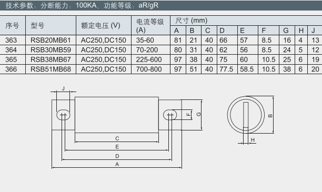Click row number 363 cell
This screenshot has width=322, height=192.
click(13, 40)
